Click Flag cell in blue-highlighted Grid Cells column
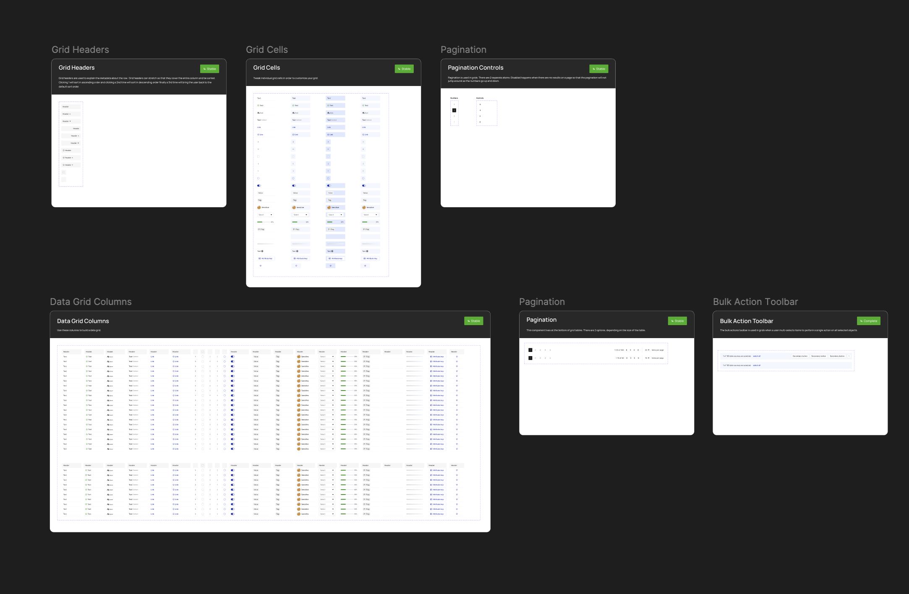The height and width of the screenshot is (594, 909). point(335,229)
